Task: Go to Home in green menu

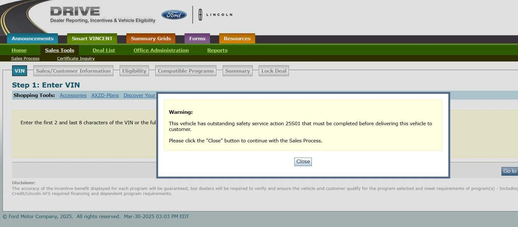Action: [x=19, y=50]
